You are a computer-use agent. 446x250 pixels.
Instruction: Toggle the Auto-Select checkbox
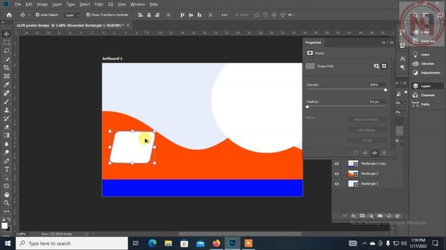pos(37,15)
